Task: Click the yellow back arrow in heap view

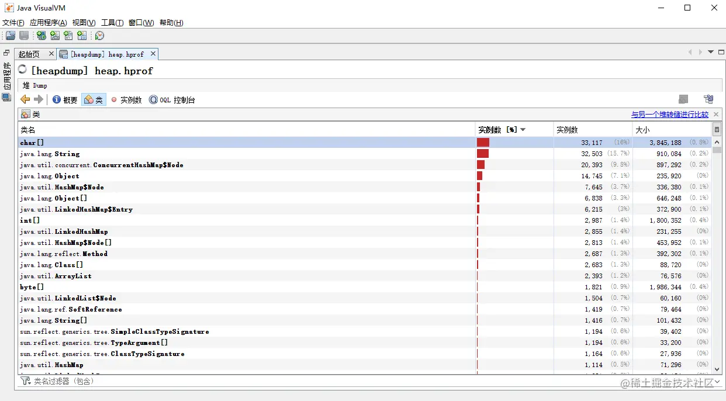Action: click(x=25, y=99)
